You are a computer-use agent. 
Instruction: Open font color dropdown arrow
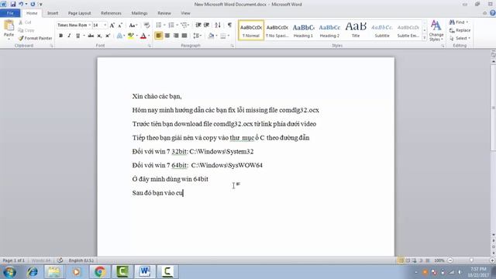coord(149,36)
